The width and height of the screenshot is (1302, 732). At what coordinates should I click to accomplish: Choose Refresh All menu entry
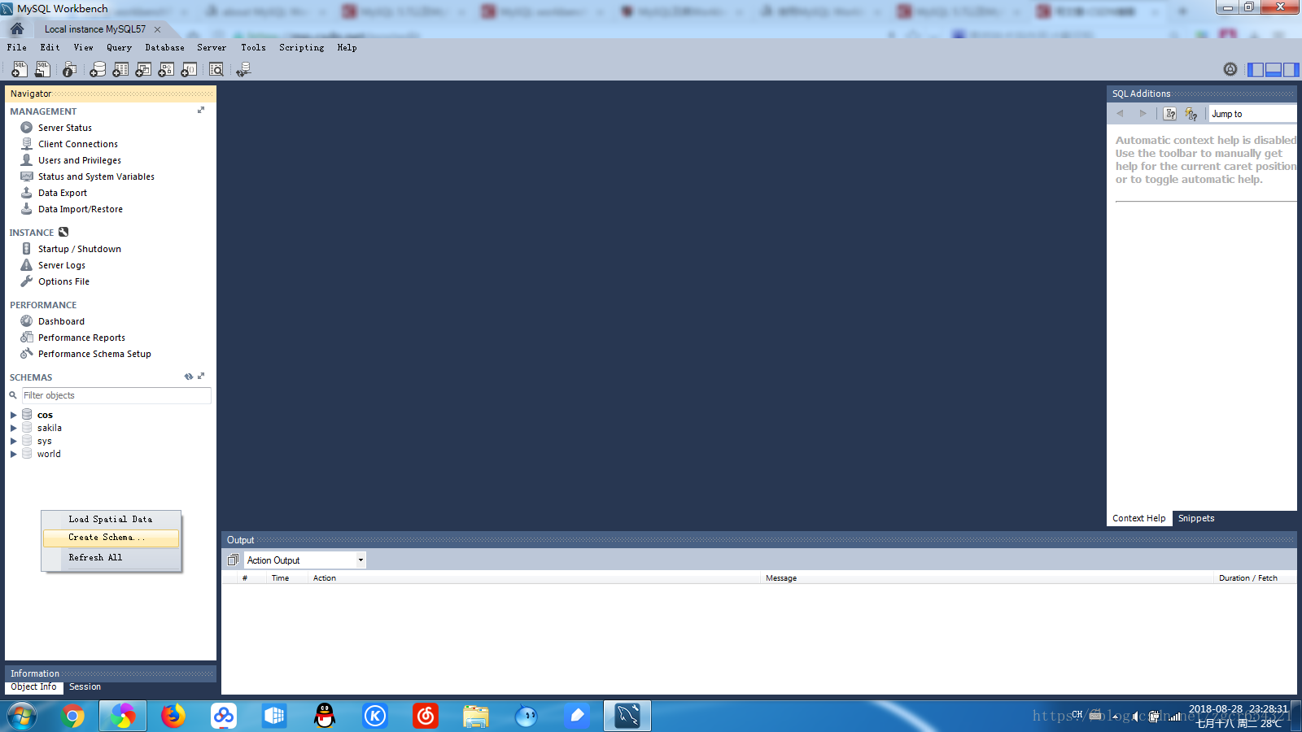pos(111,558)
